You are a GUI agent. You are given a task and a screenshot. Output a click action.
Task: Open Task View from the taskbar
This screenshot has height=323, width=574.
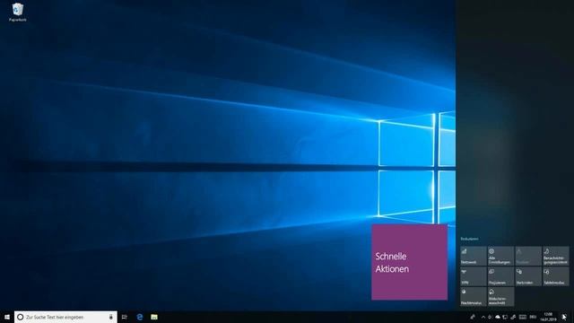click(x=125, y=317)
